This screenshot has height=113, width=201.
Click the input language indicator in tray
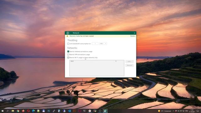click(x=187, y=111)
